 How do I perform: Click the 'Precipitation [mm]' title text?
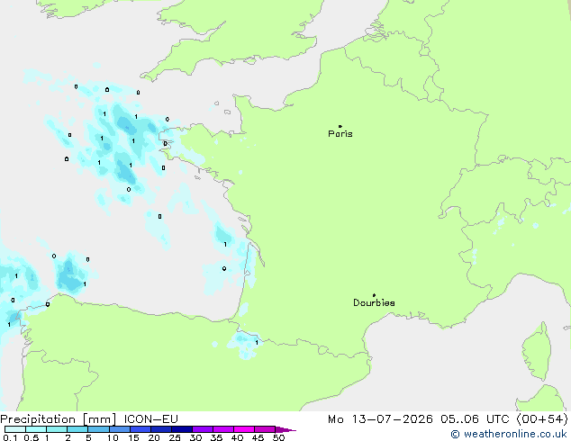59,419
